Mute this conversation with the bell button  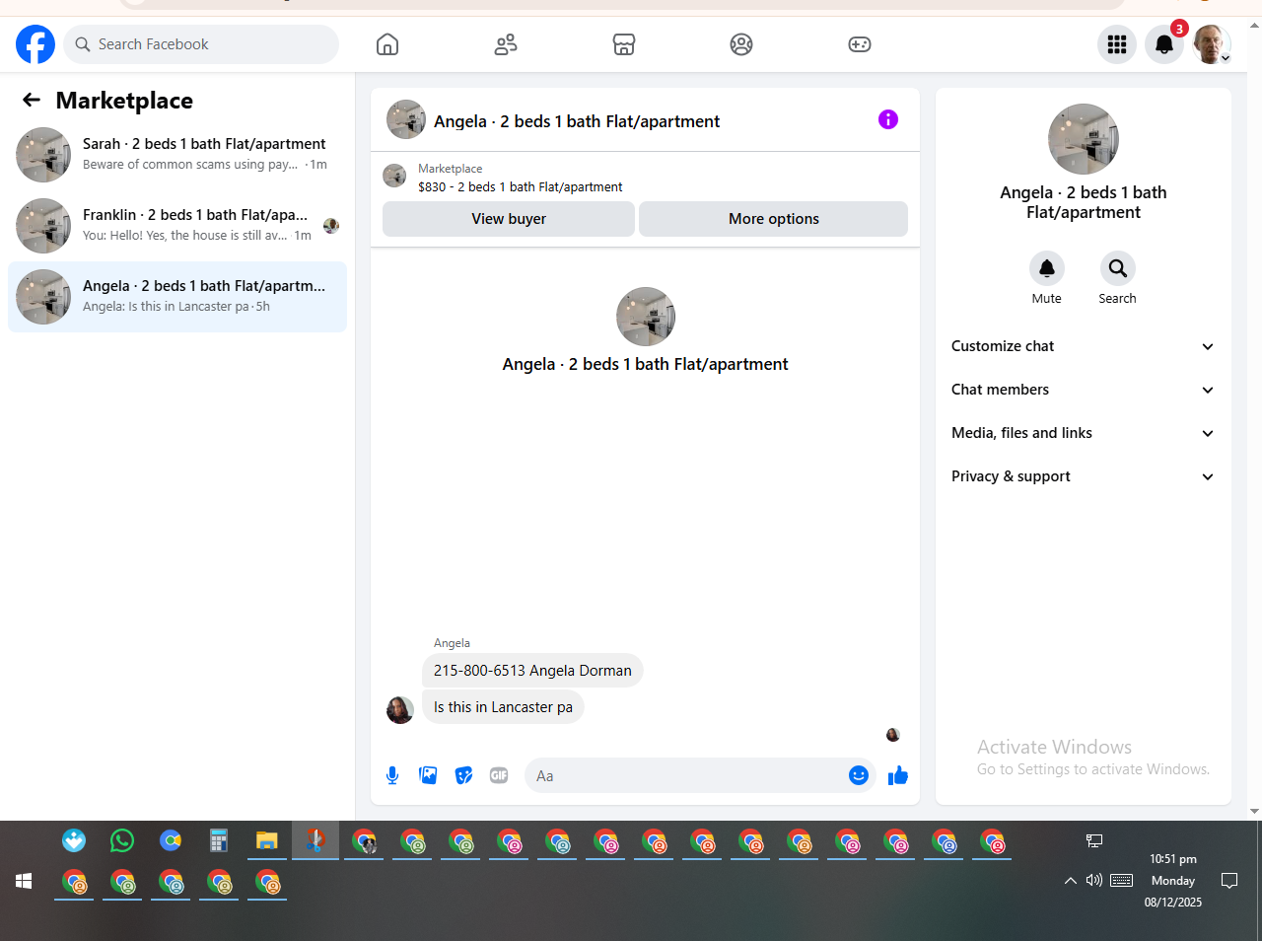tap(1047, 268)
